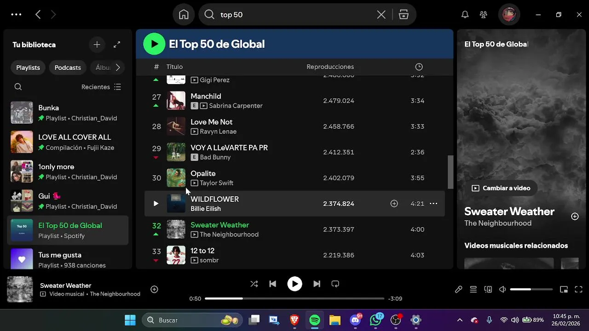Open the Recientes sort dropdown
Viewport: 589px width, 331px height.
coord(101,87)
